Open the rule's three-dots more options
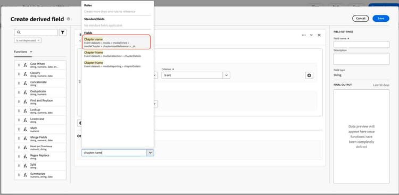 point(304,35)
